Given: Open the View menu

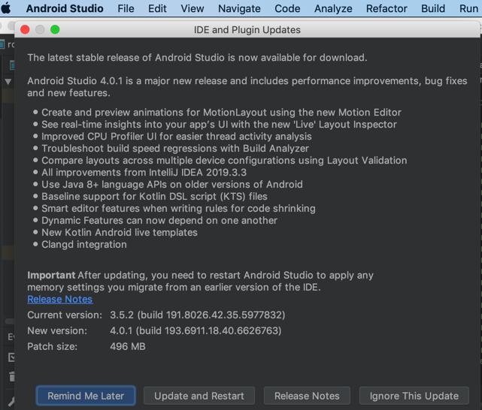Looking at the screenshot, I should 192,8.
